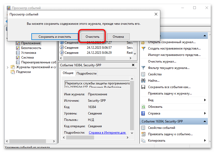Screen dimensions: 215x152
Task: Click the Сохранить все события как floppy icon
Action: pyautogui.click(x=143, y=87)
